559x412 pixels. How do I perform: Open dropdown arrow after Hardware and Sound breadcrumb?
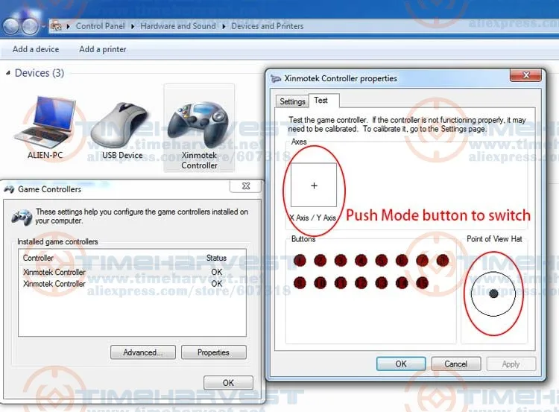pos(224,26)
